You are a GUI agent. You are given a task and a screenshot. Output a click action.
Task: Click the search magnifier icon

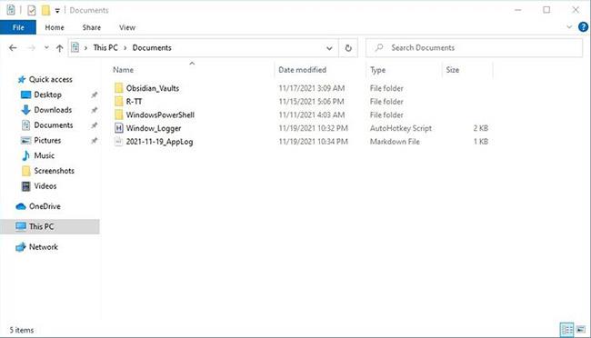379,47
